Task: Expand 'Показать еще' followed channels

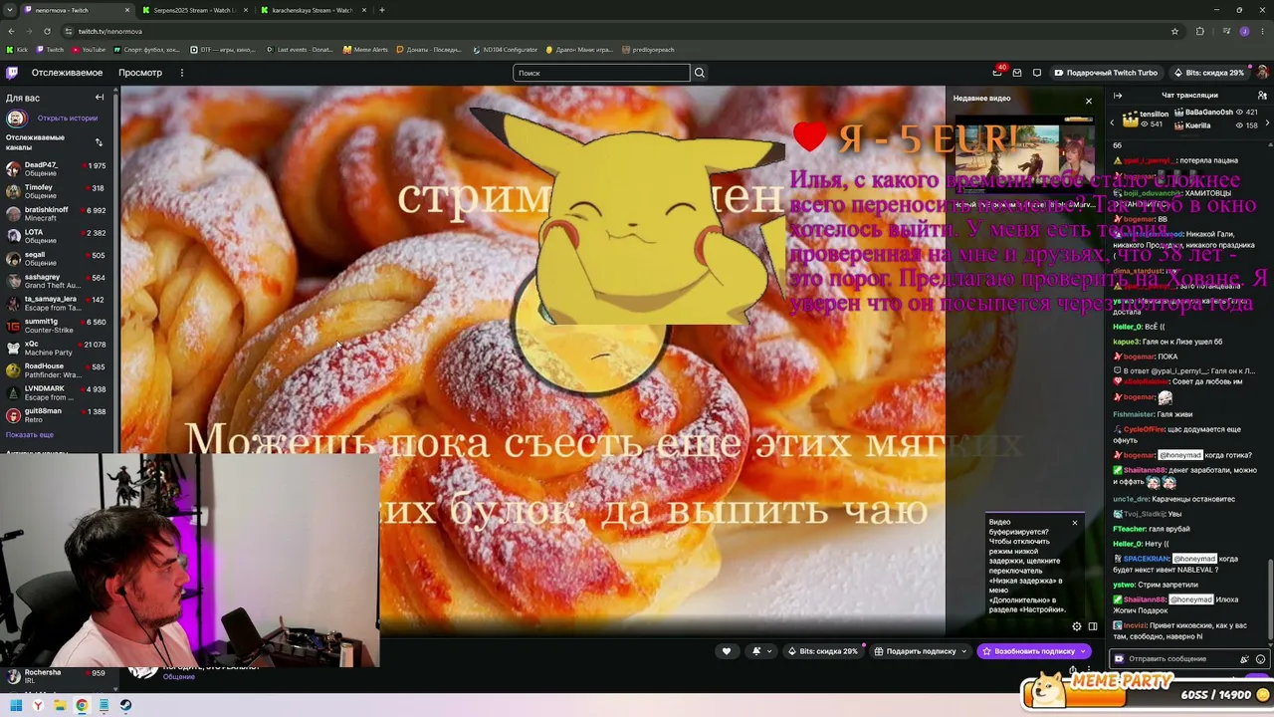Action: click(x=30, y=435)
